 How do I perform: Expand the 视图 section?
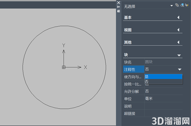178,30
